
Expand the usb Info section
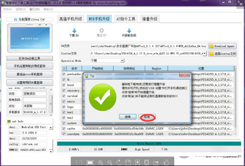coord(9,121)
